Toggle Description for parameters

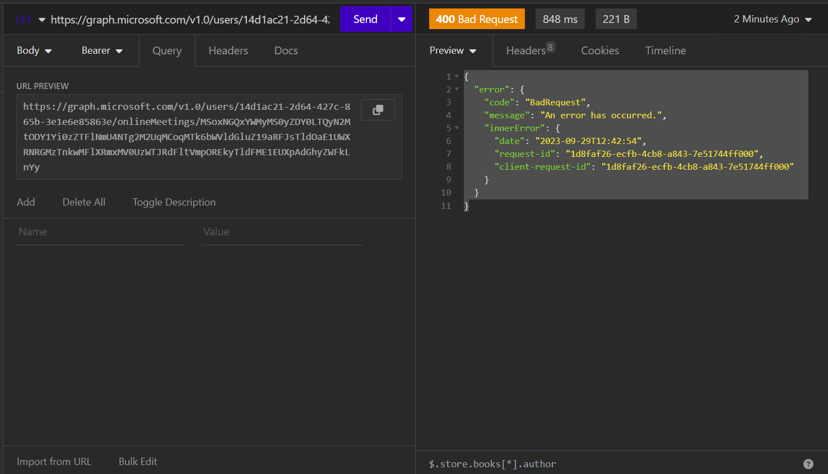coord(174,202)
